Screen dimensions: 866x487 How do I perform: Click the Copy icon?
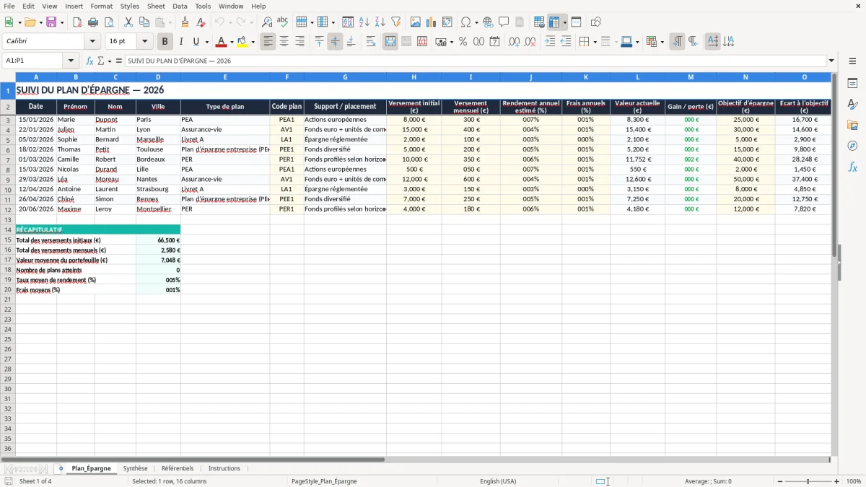point(144,22)
